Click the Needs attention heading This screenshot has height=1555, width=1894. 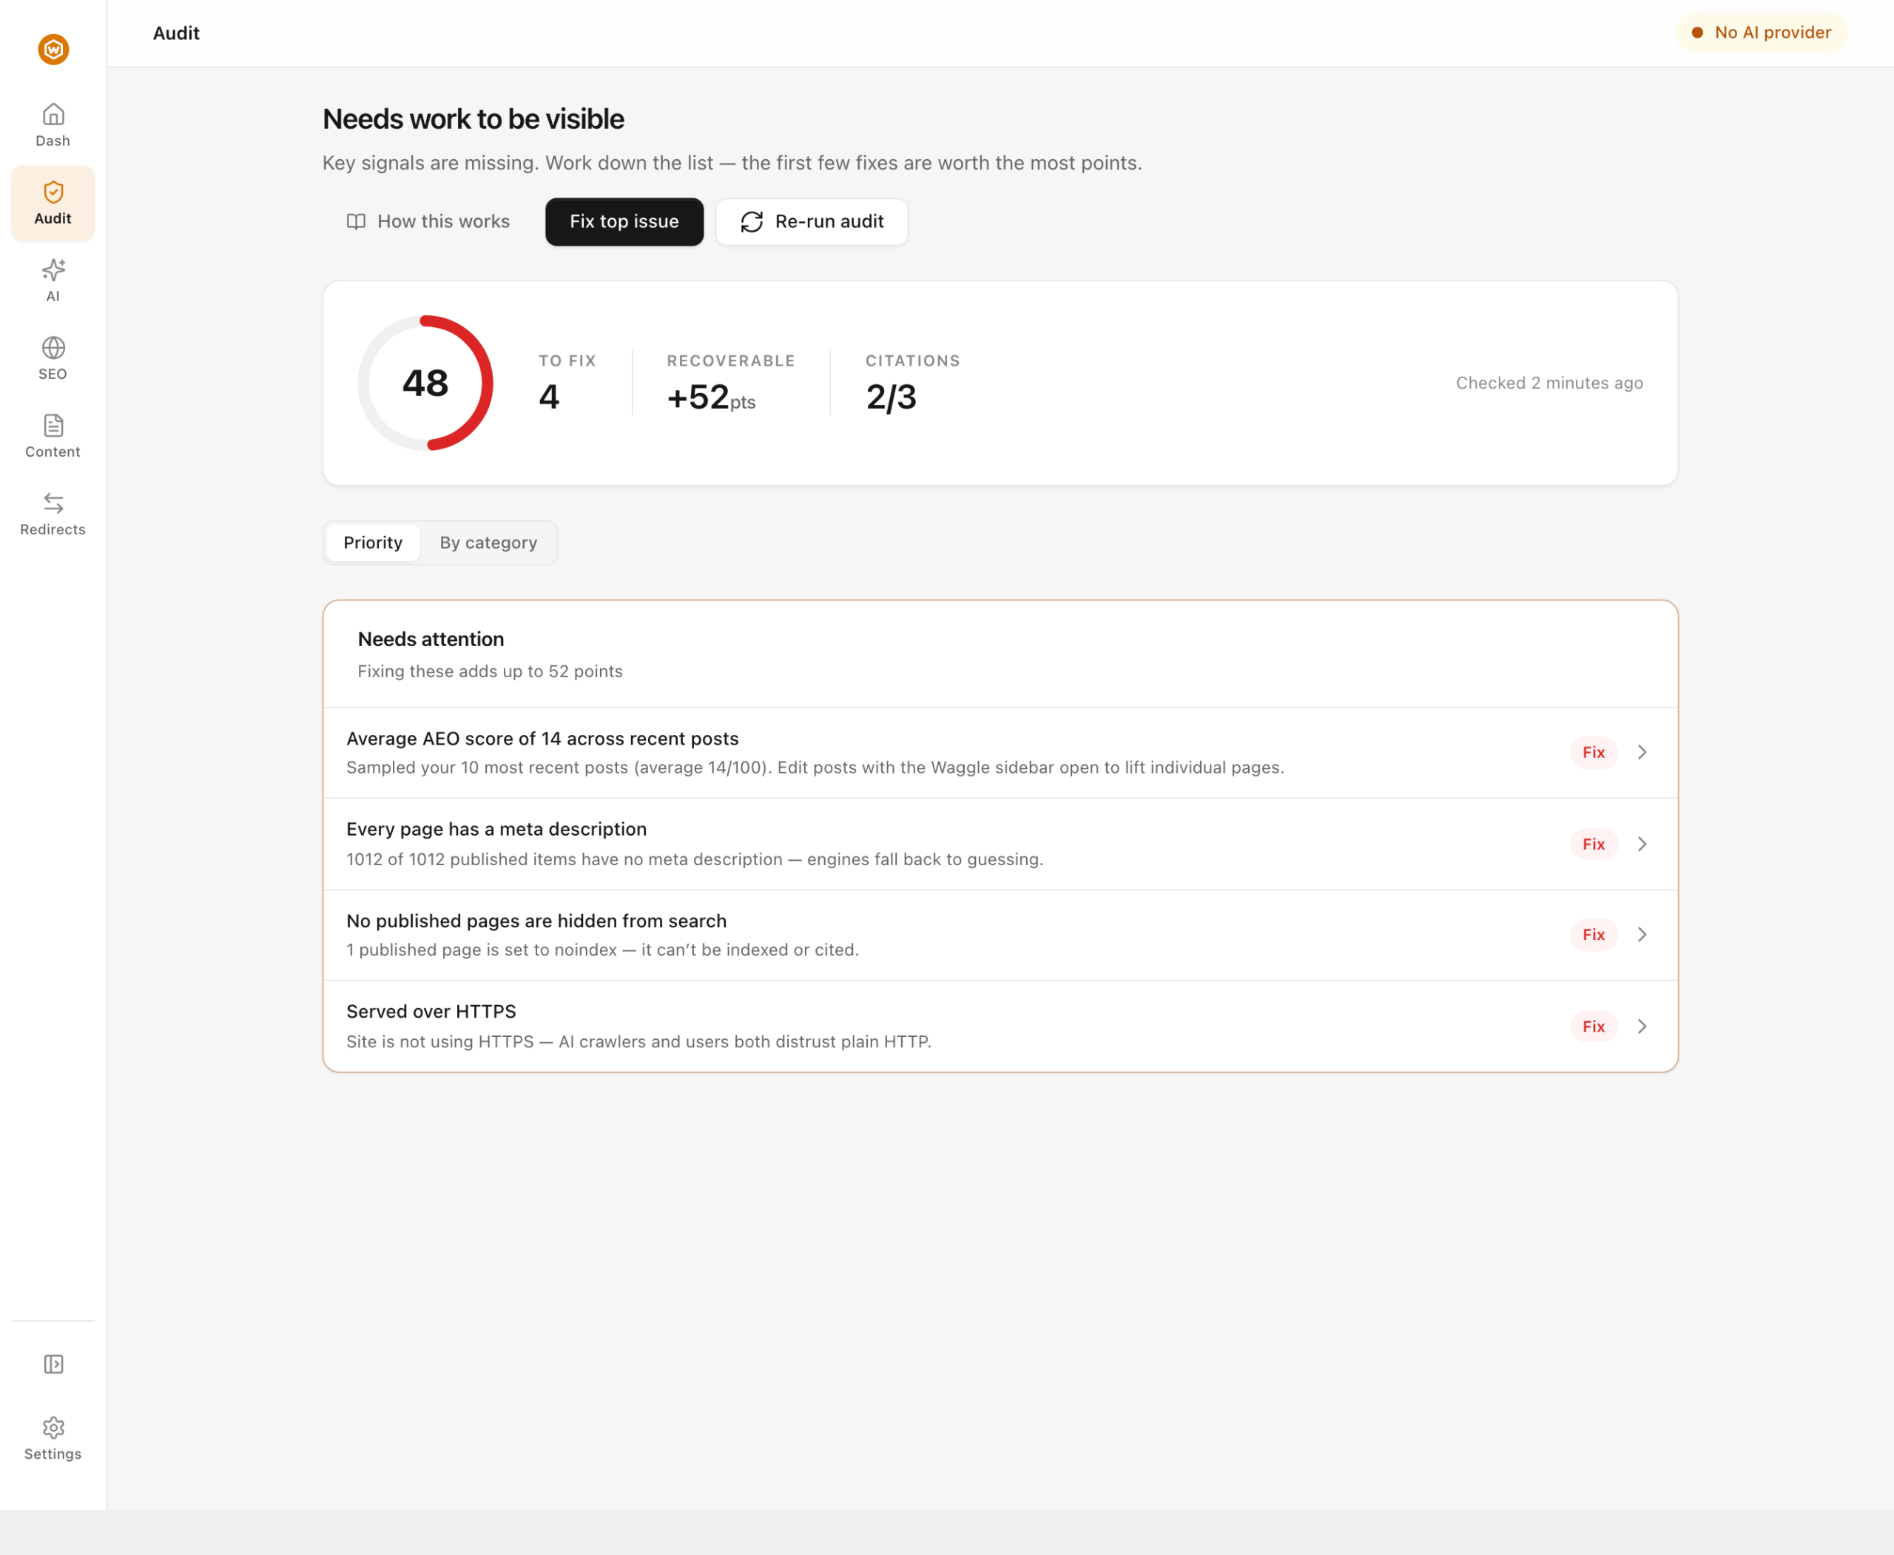431,639
